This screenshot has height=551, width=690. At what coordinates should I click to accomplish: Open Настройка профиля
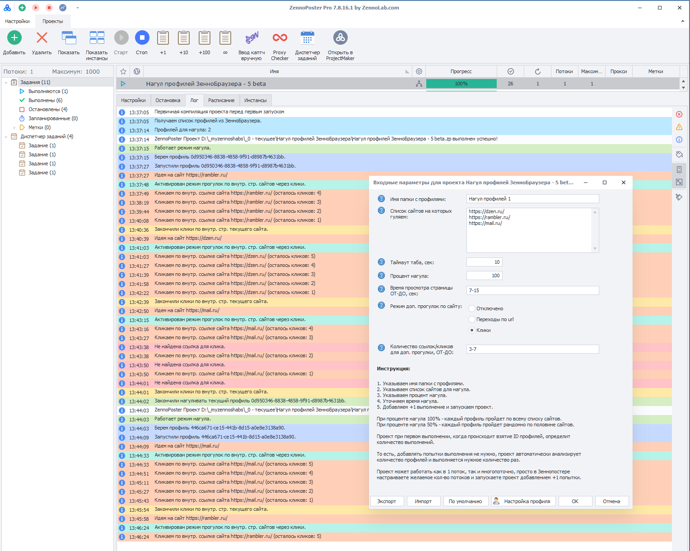tap(523, 501)
